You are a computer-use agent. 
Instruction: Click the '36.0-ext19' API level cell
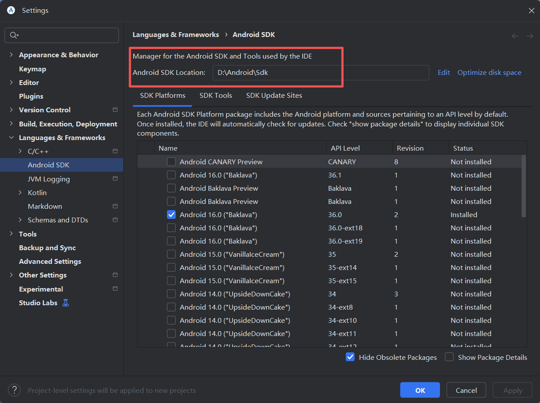[345, 241]
